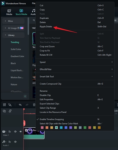
Task: Open the Gradient Color category
Action: tap(17, 56)
